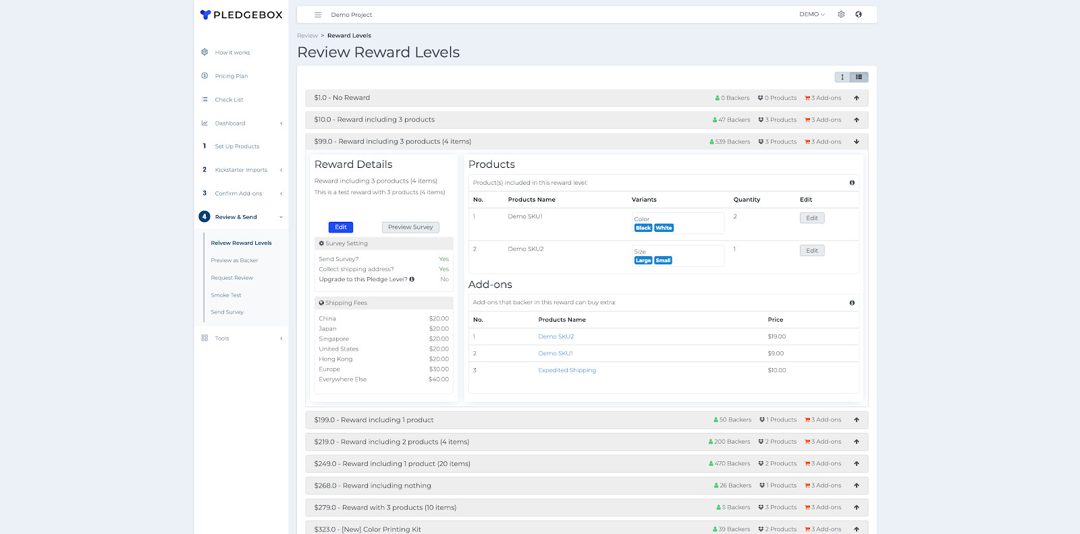Viewport: 1080px width, 534px height.
Task: Open the hamburger menu beside Demo Project
Action: [318, 15]
